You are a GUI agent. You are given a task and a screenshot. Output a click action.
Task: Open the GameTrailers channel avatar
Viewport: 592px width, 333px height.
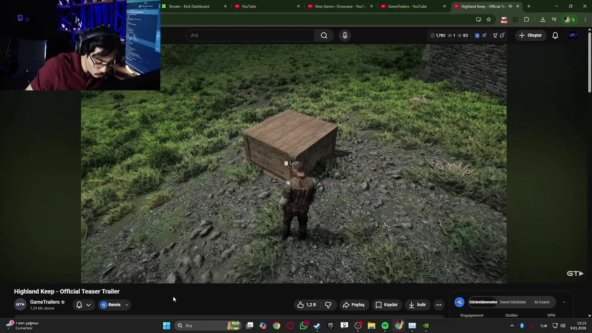pyautogui.click(x=20, y=304)
